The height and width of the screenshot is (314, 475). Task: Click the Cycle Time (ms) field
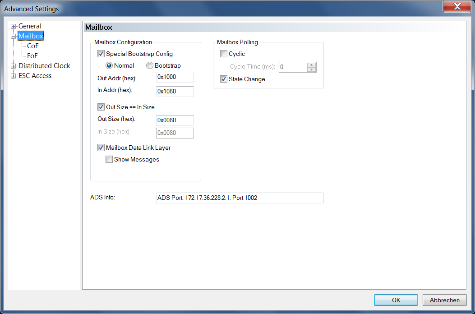tap(293, 67)
